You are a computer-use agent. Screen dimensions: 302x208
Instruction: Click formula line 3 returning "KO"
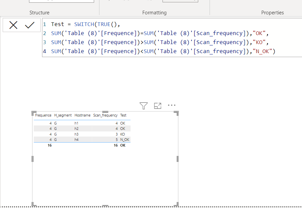160,42
